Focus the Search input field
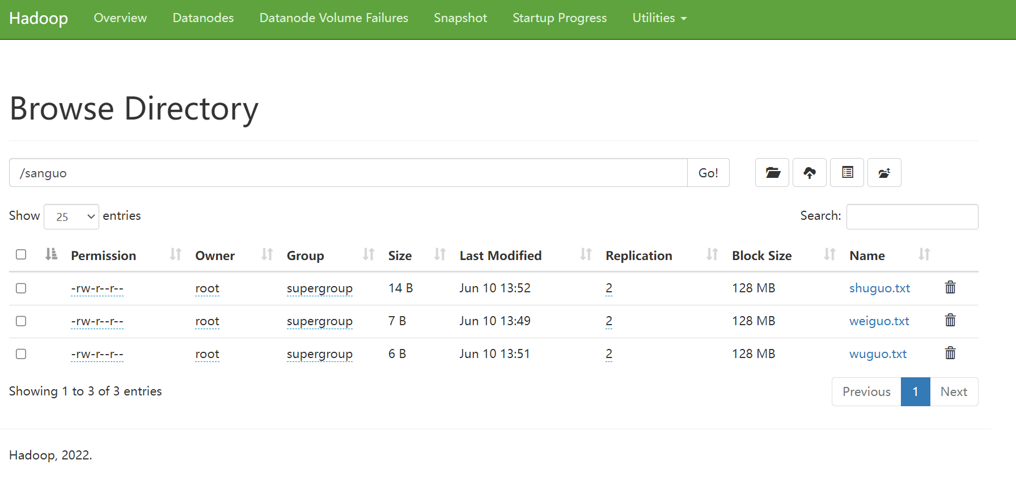The image size is (1016, 477). coord(912,217)
